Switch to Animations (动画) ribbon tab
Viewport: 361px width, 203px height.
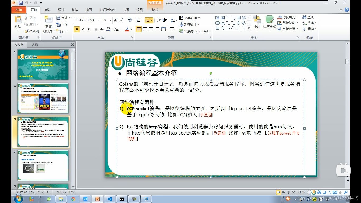tap(89, 10)
